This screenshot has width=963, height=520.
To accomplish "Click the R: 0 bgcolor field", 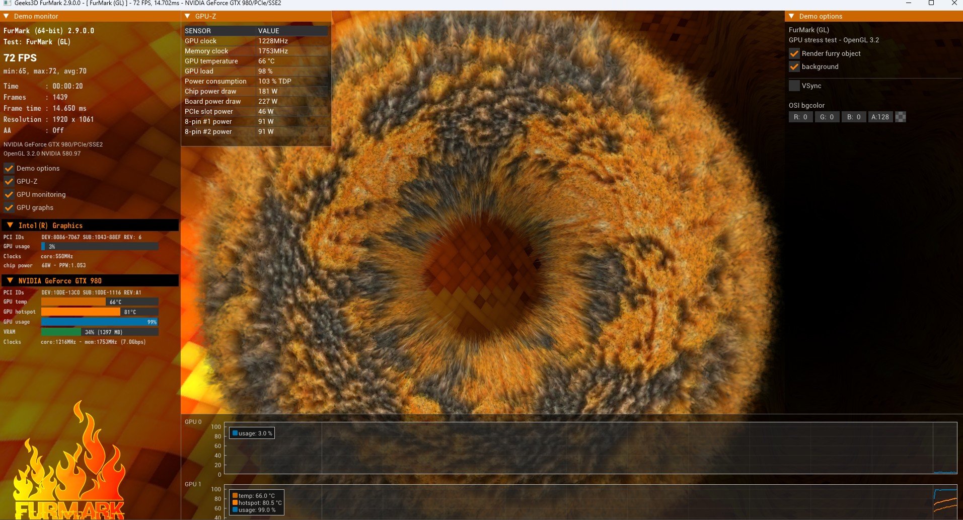I will coord(800,117).
